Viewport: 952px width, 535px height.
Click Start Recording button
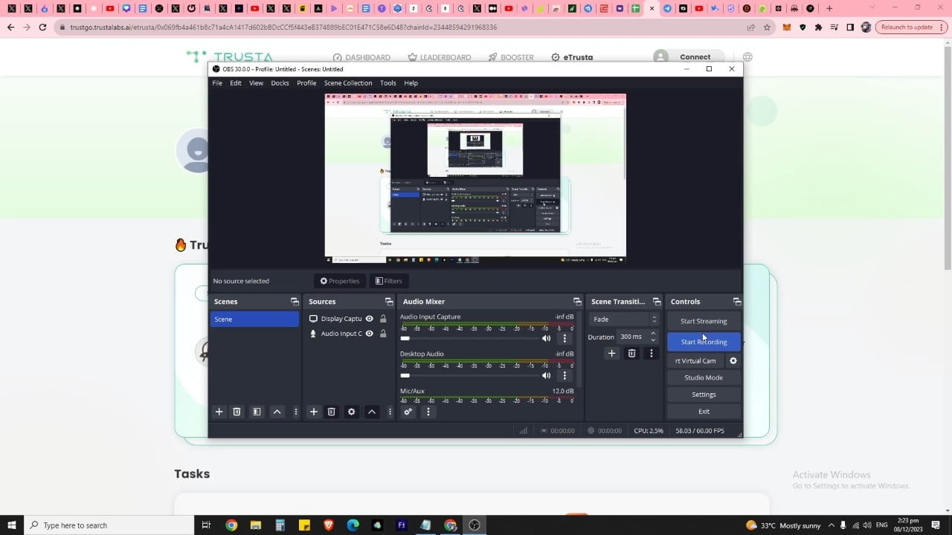tap(704, 342)
